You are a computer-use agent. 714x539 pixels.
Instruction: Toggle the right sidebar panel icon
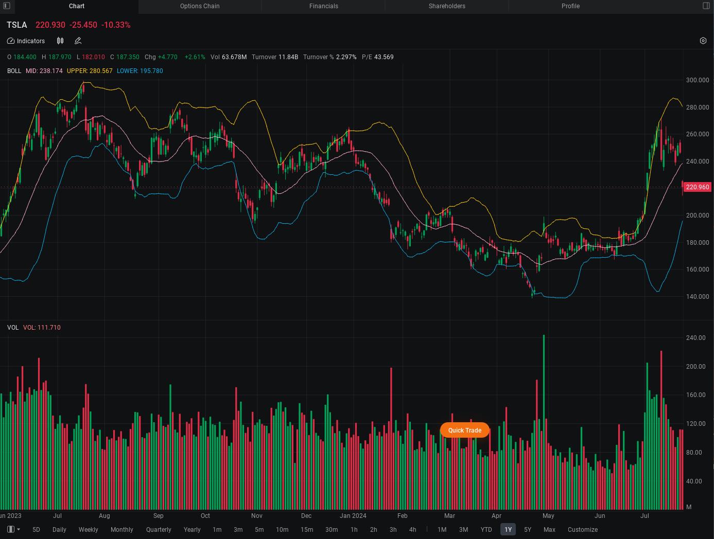tap(706, 6)
